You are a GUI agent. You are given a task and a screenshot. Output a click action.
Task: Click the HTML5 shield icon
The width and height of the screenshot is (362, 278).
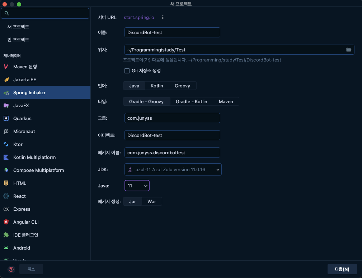click(6, 183)
